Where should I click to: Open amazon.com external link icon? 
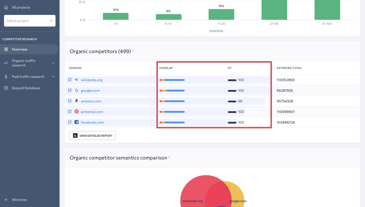click(70, 101)
